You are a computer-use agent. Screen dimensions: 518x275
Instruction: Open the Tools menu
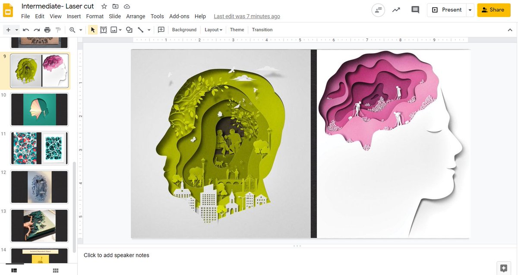tap(157, 16)
